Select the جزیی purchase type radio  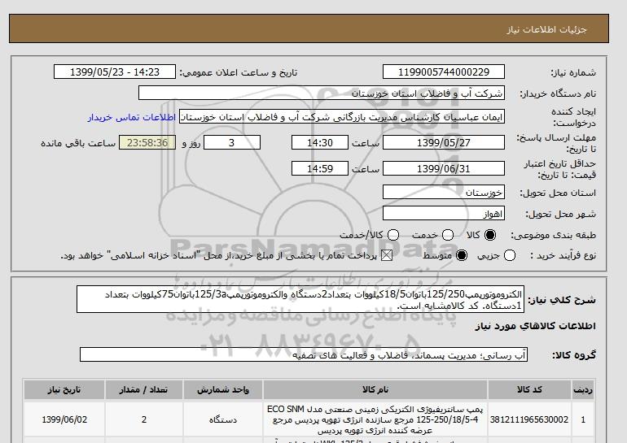coord(510,255)
